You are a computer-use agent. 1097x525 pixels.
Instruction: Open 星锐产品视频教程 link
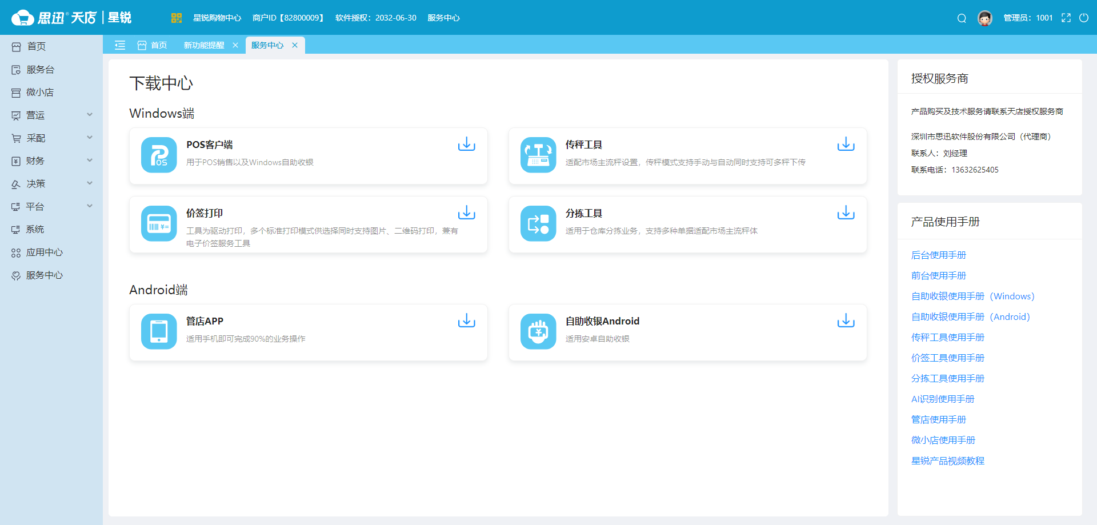tap(947, 461)
